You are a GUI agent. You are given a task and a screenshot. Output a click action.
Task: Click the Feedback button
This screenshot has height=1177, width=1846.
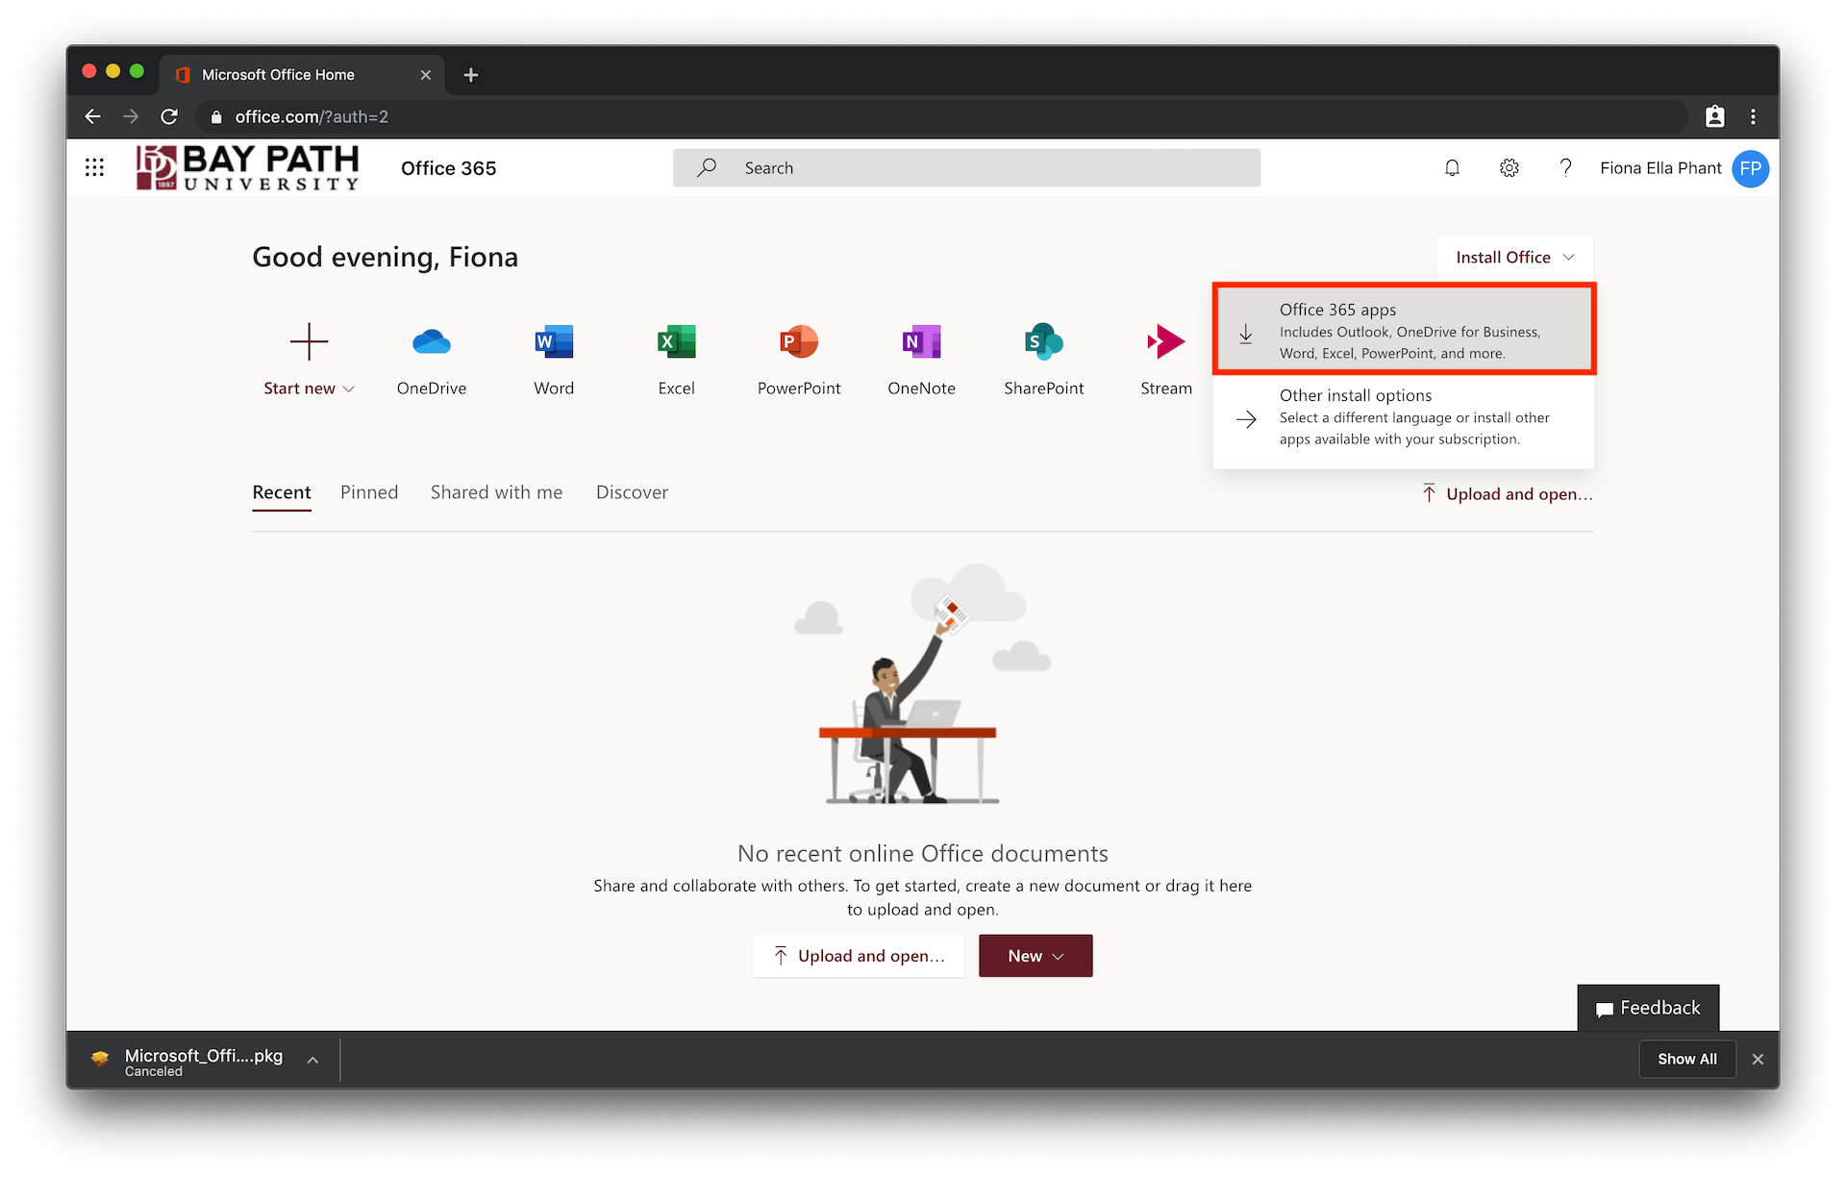(x=1648, y=1008)
